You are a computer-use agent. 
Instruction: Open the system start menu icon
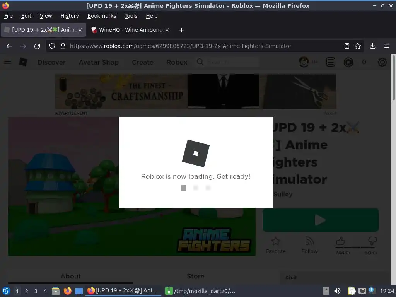(x=6, y=291)
